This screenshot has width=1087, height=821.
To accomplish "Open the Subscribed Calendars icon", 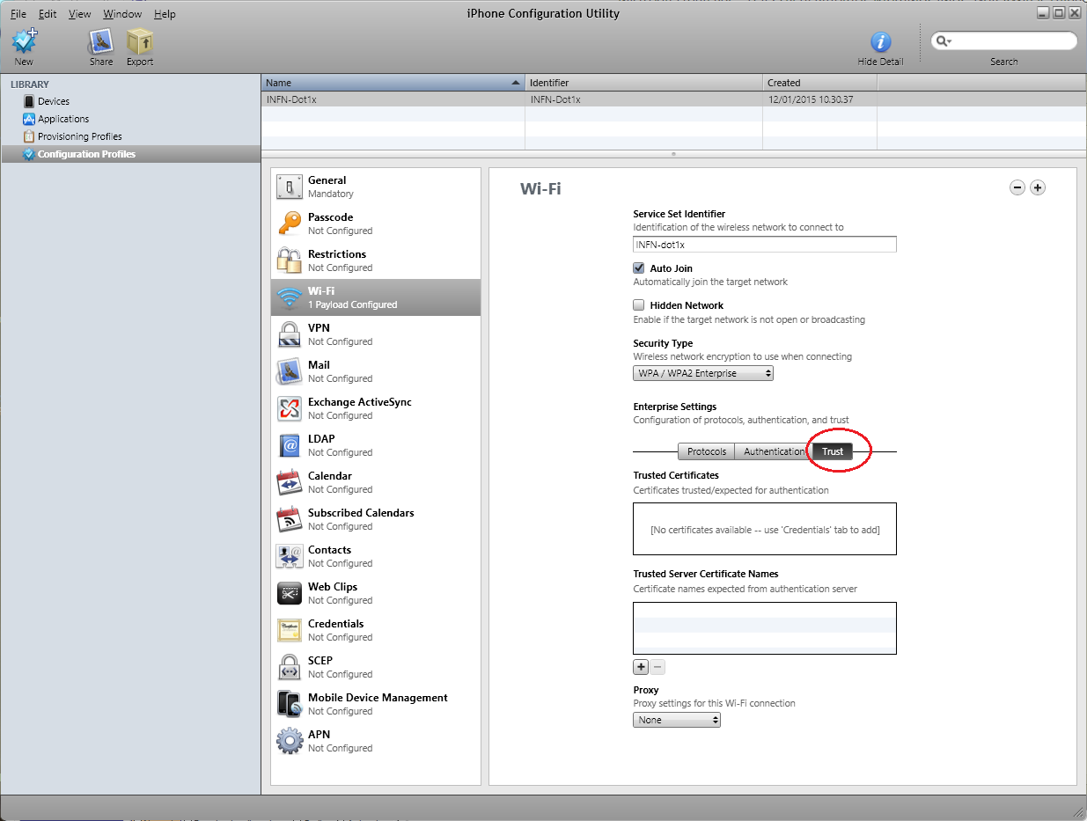I will tap(290, 519).
